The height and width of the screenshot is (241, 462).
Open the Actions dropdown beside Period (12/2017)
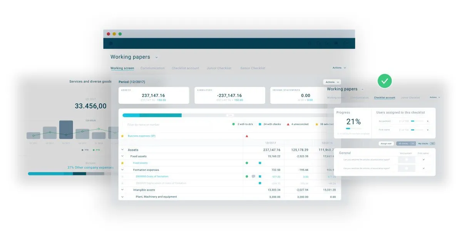(332, 82)
